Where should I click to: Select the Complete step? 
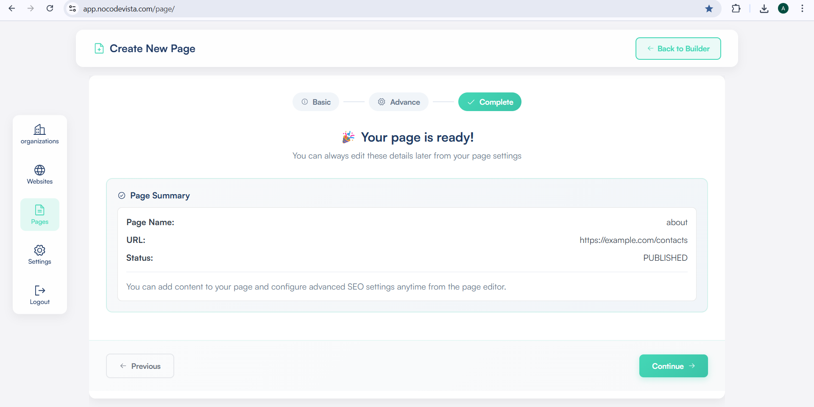(490, 102)
